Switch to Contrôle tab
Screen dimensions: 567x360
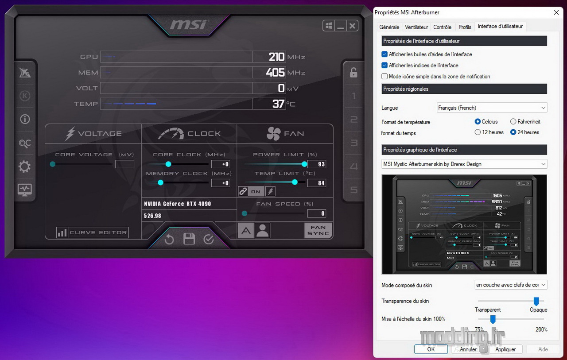click(x=442, y=27)
